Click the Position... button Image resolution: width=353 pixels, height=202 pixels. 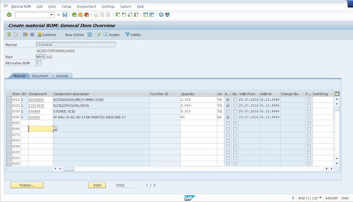[x=27, y=185]
